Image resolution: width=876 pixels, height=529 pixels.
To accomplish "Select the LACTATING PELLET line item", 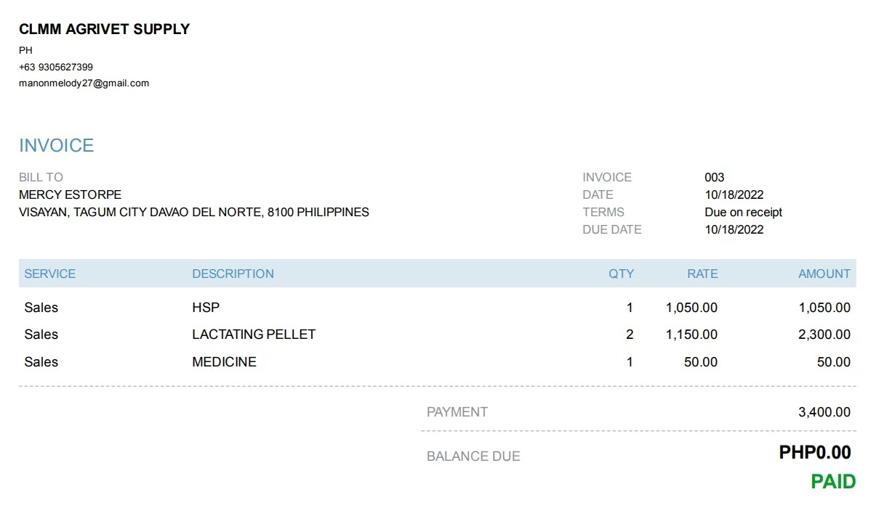I will pos(254,335).
